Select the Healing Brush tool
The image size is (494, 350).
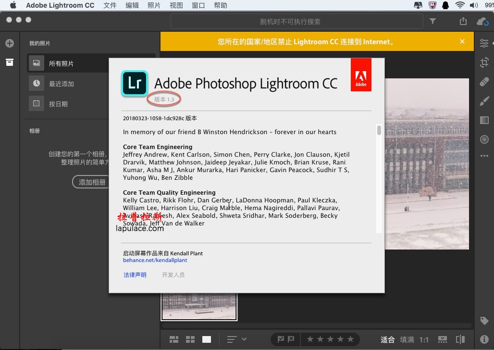click(x=484, y=82)
